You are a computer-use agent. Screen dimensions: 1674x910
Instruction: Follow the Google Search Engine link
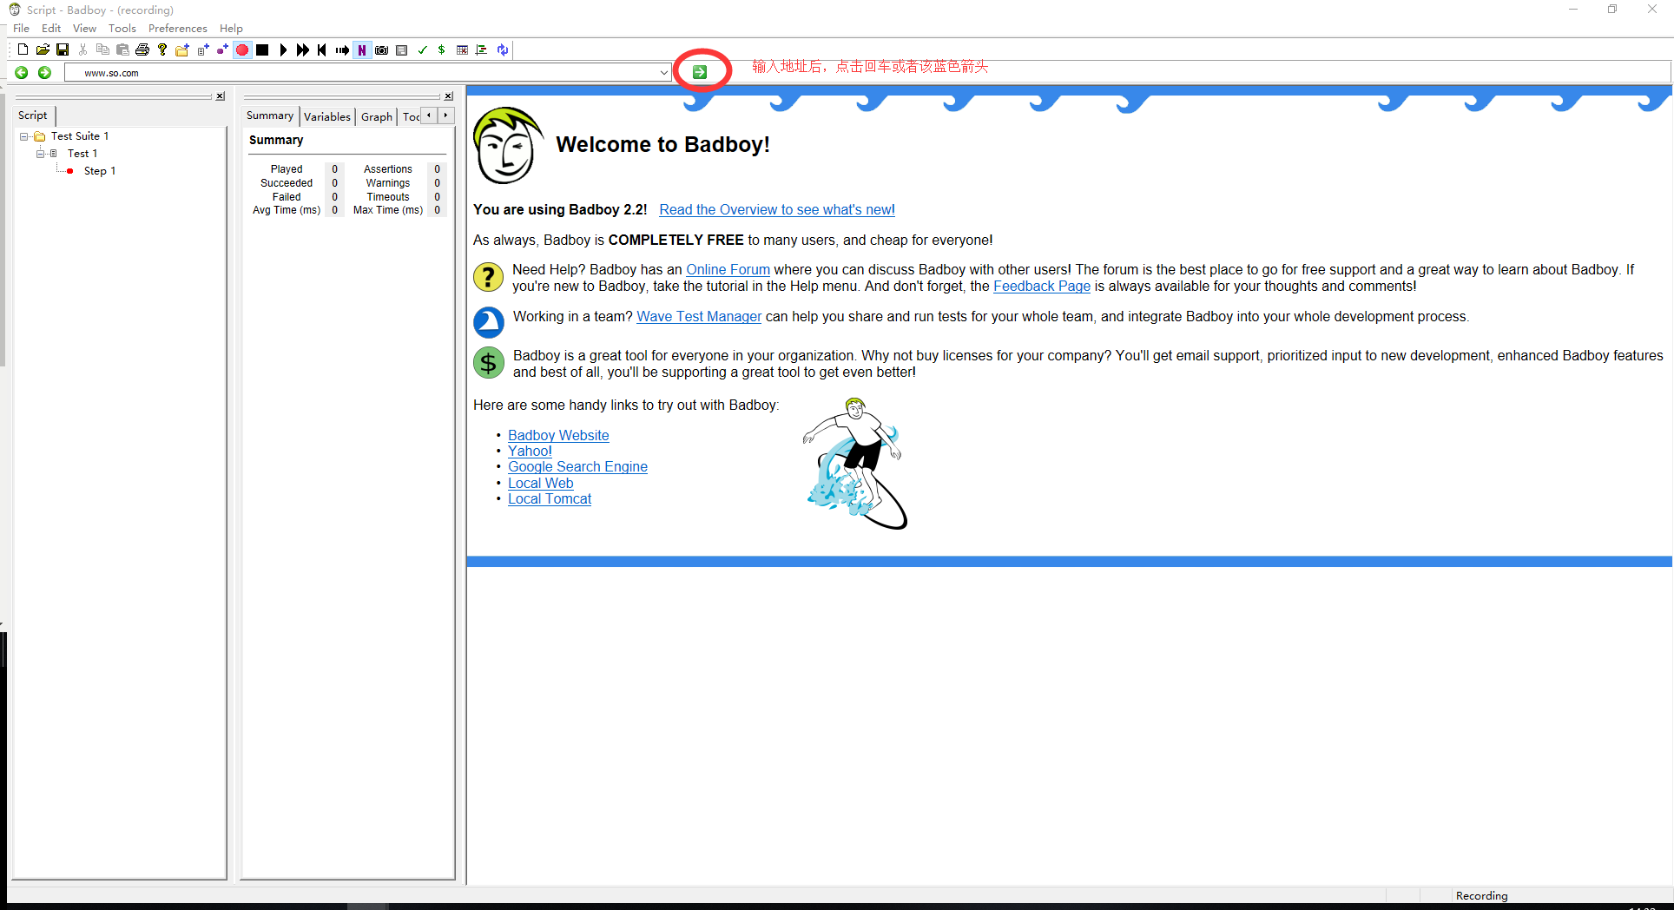pyautogui.click(x=577, y=466)
